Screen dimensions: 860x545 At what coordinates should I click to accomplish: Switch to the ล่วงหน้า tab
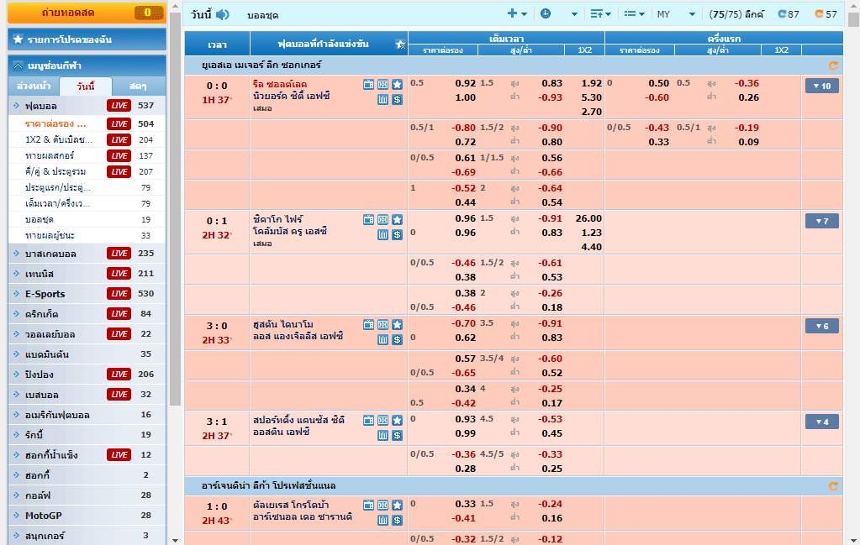[x=34, y=86]
